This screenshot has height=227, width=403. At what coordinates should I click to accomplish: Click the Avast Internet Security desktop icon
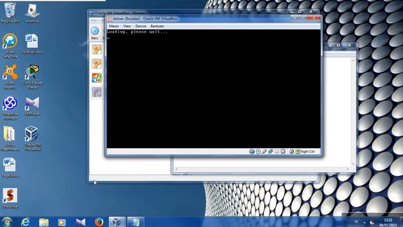coord(10,77)
